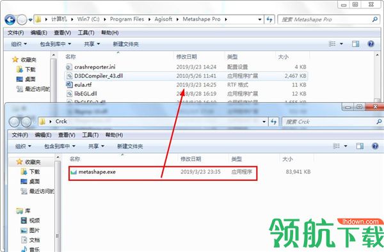Click 新建文件夹 in Metashape Pro window
Screen dimensions: 384x252
pos(125,44)
